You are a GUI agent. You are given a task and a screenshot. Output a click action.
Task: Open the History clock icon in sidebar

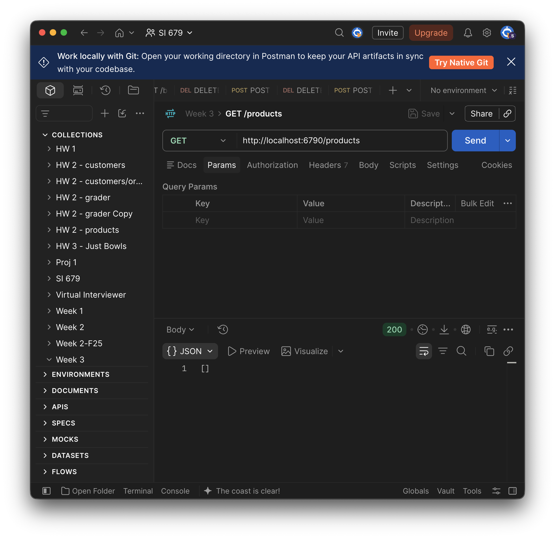(x=105, y=90)
